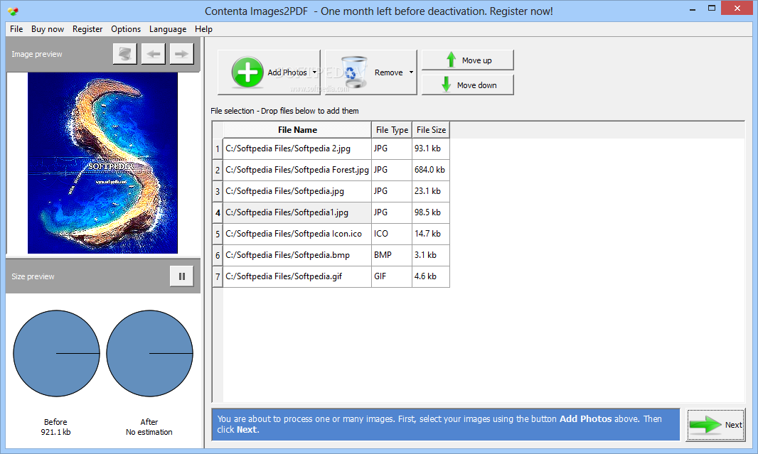Click the GIF file type cell
This screenshot has height=454, width=758.
coord(392,276)
